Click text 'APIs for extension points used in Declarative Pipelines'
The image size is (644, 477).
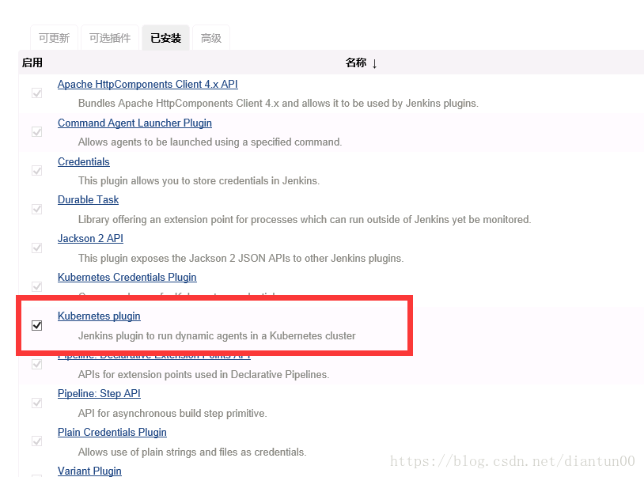tap(203, 374)
